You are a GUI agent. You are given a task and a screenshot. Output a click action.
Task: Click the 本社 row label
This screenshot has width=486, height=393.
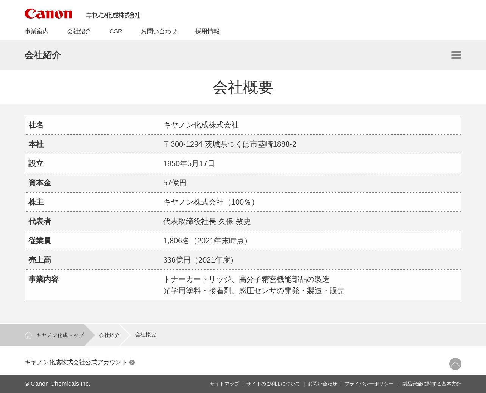(36, 144)
